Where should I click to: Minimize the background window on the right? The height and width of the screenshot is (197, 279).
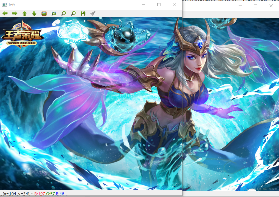[x=240, y=6]
